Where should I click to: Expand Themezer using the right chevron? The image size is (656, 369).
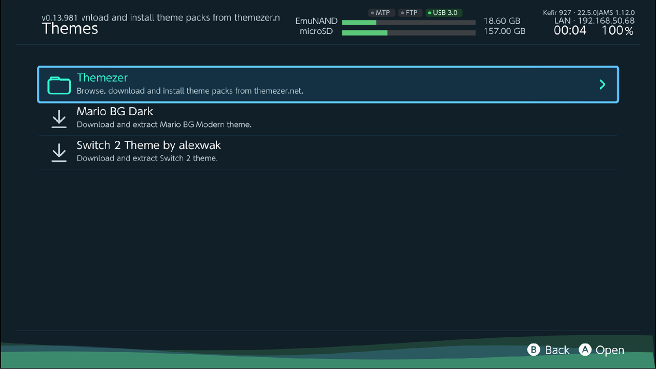click(x=602, y=85)
